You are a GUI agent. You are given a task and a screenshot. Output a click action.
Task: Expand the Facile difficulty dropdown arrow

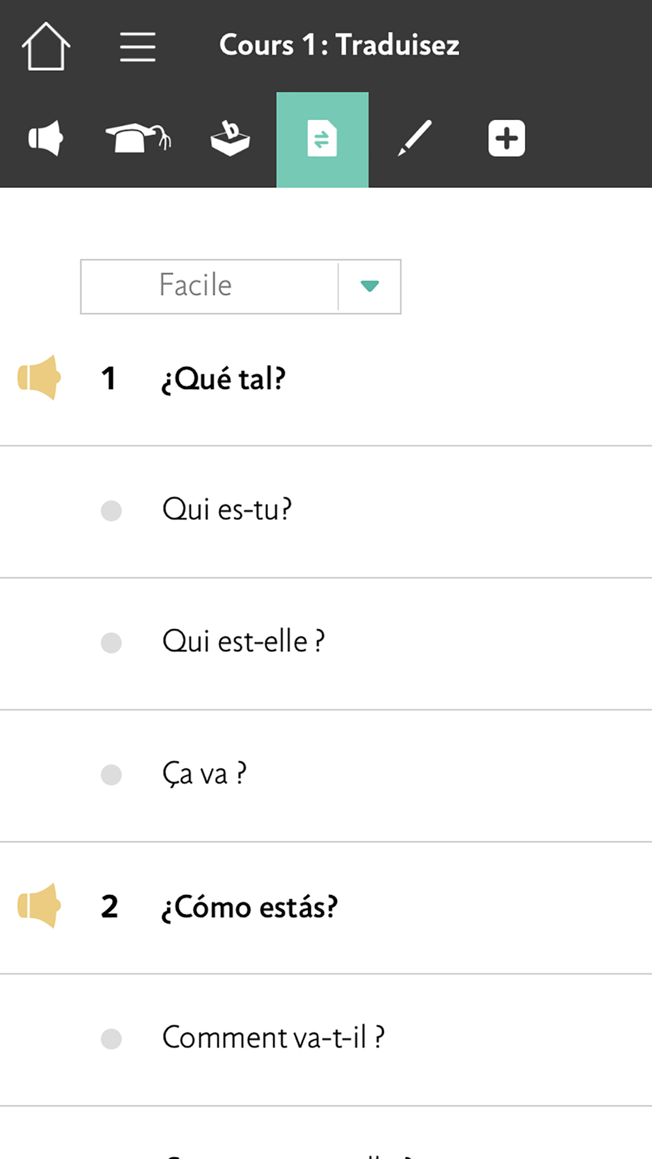pyautogui.click(x=370, y=286)
